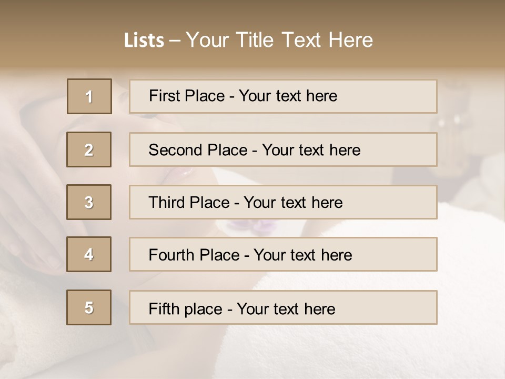505x379 pixels.
Task: Pick the number 4 square
Action: [89, 254]
